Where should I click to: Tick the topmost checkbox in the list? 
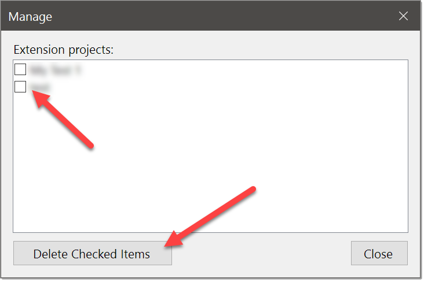click(x=20, y=69)
